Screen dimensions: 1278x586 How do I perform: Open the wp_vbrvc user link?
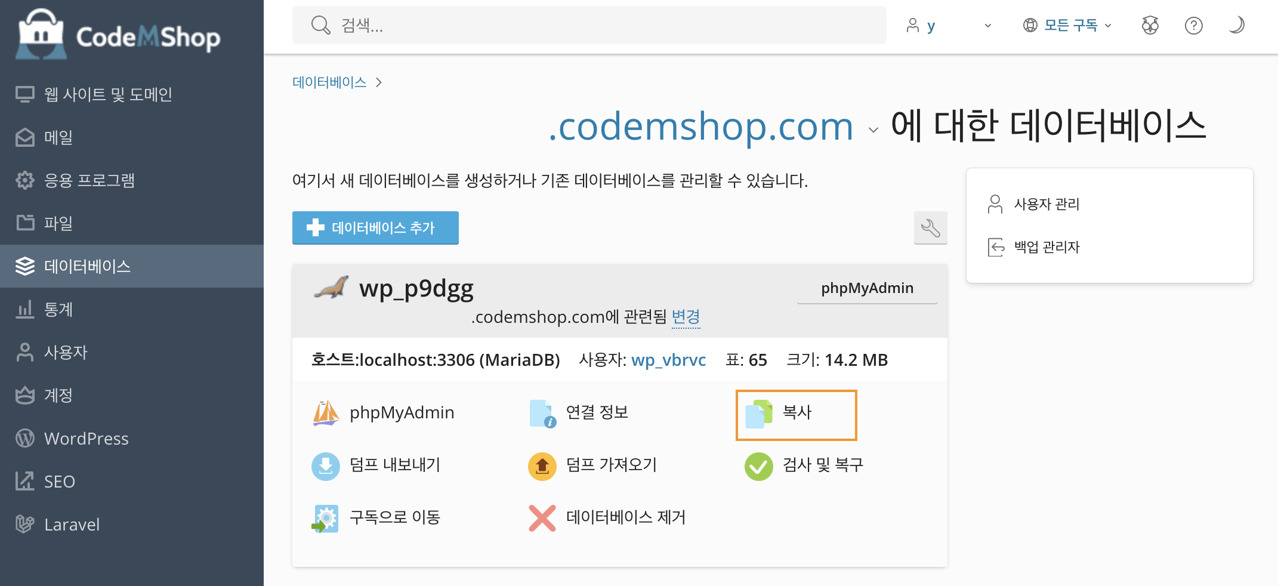pos(668,360)
